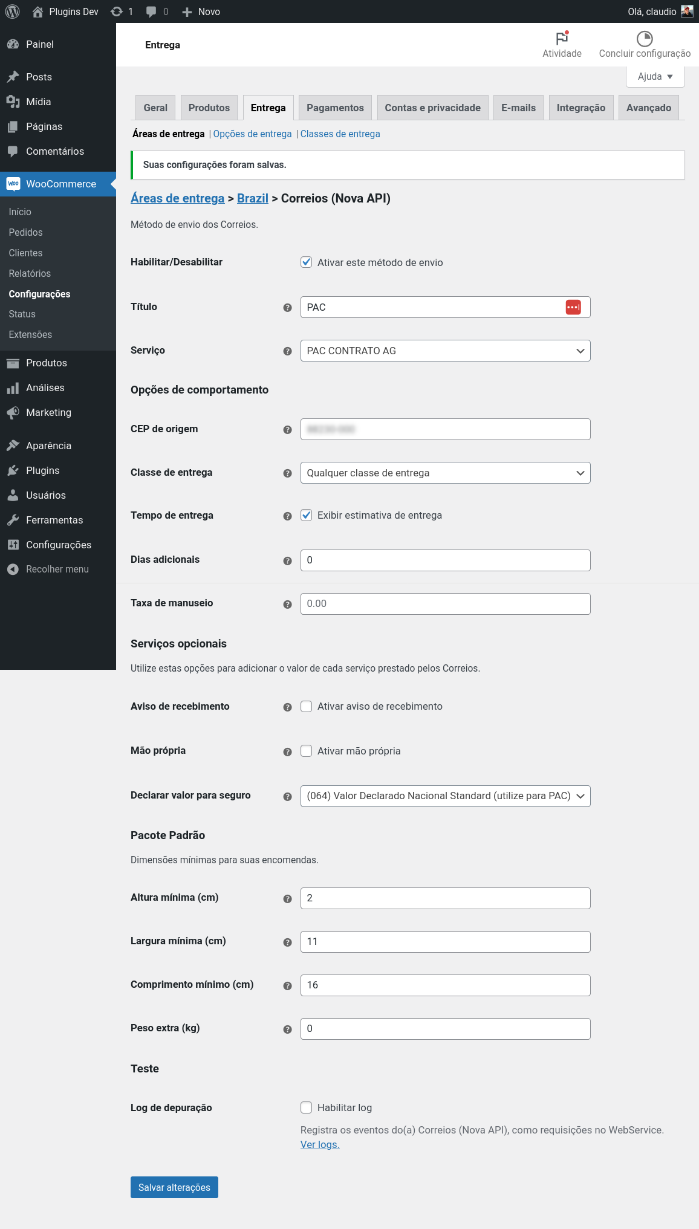
Task: Click help icon beside Taxa de manuseio
Action: click(x=287, y=604)
